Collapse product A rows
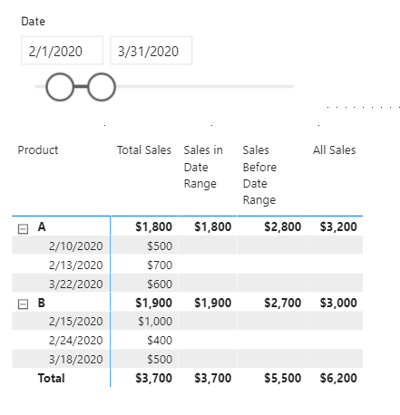400x415 pixels. coord(23,228)
